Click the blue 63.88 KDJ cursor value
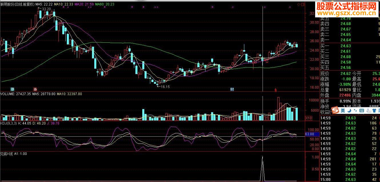The height and width of the screenshot is (182, 380). coord(312,134)
